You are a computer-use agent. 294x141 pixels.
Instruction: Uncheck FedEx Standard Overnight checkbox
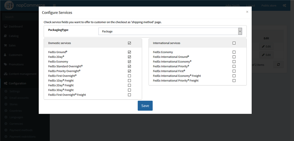click(x=129, y=66)
